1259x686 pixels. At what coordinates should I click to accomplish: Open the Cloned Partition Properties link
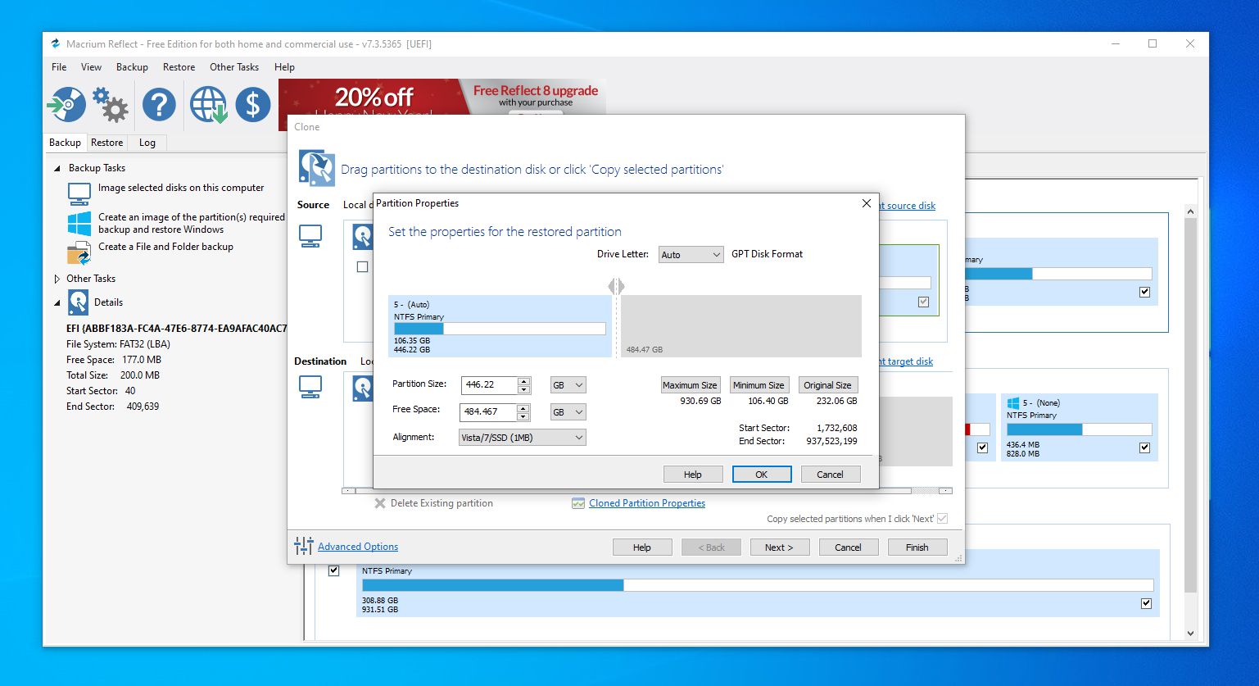[647, 503]
